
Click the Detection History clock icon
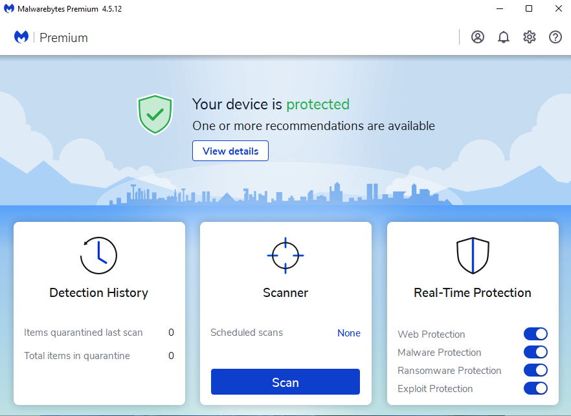[x=98, y=256]
